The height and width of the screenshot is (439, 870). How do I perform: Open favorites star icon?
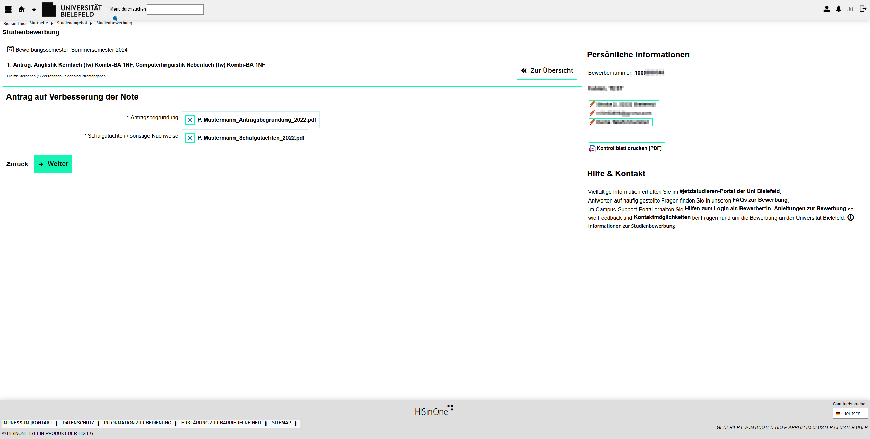[34, 10]
